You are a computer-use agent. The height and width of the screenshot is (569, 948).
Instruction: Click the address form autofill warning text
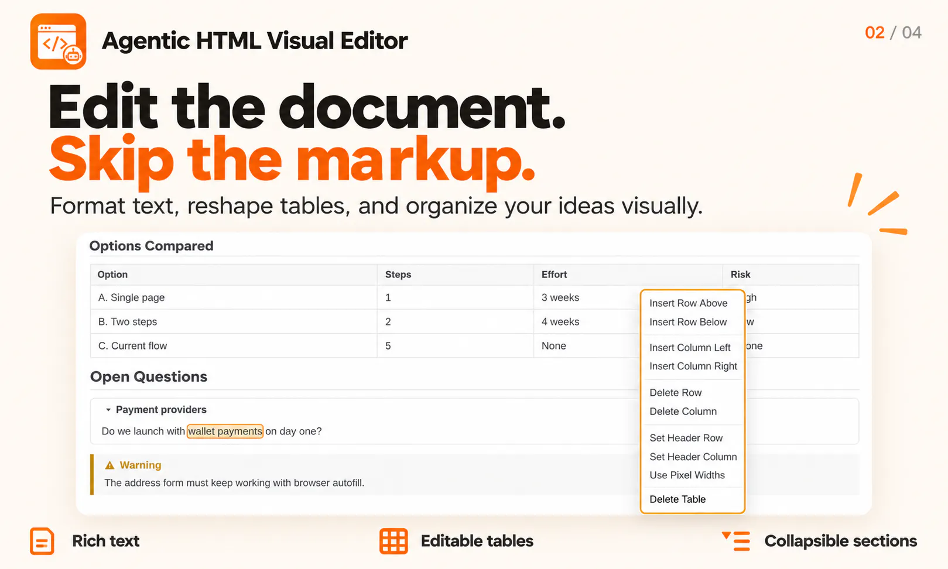pos(234,483)
